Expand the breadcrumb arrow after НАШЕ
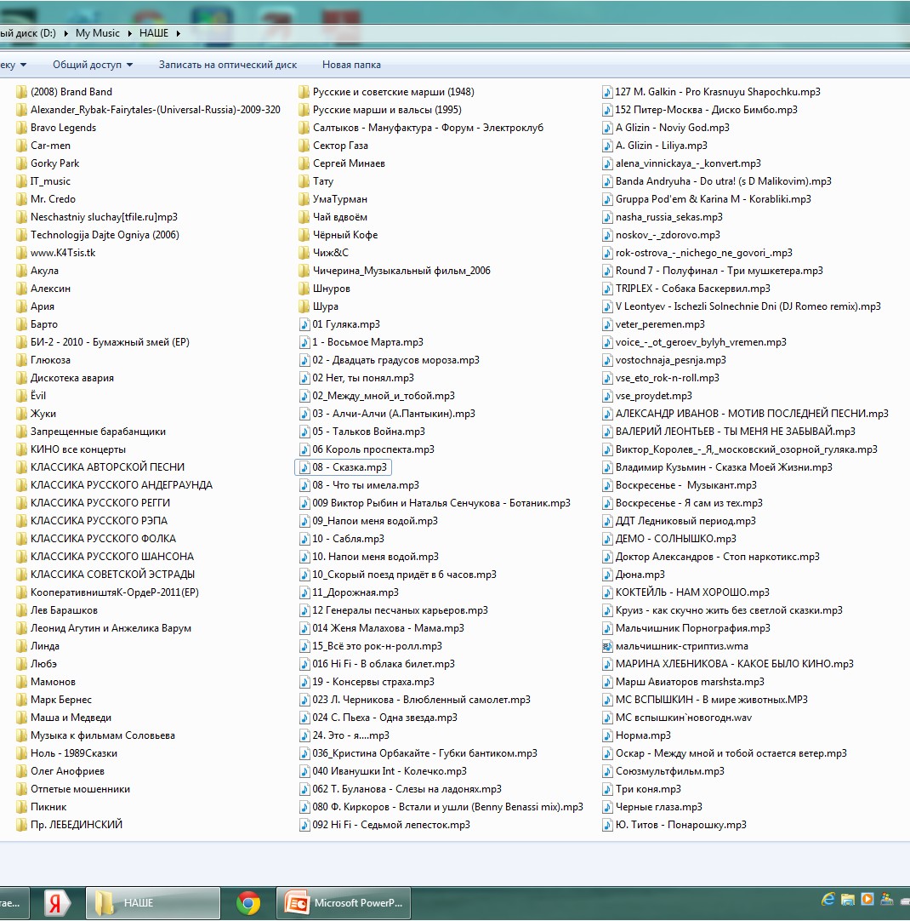Screen dimensions: 910x921 pos(179,33)
